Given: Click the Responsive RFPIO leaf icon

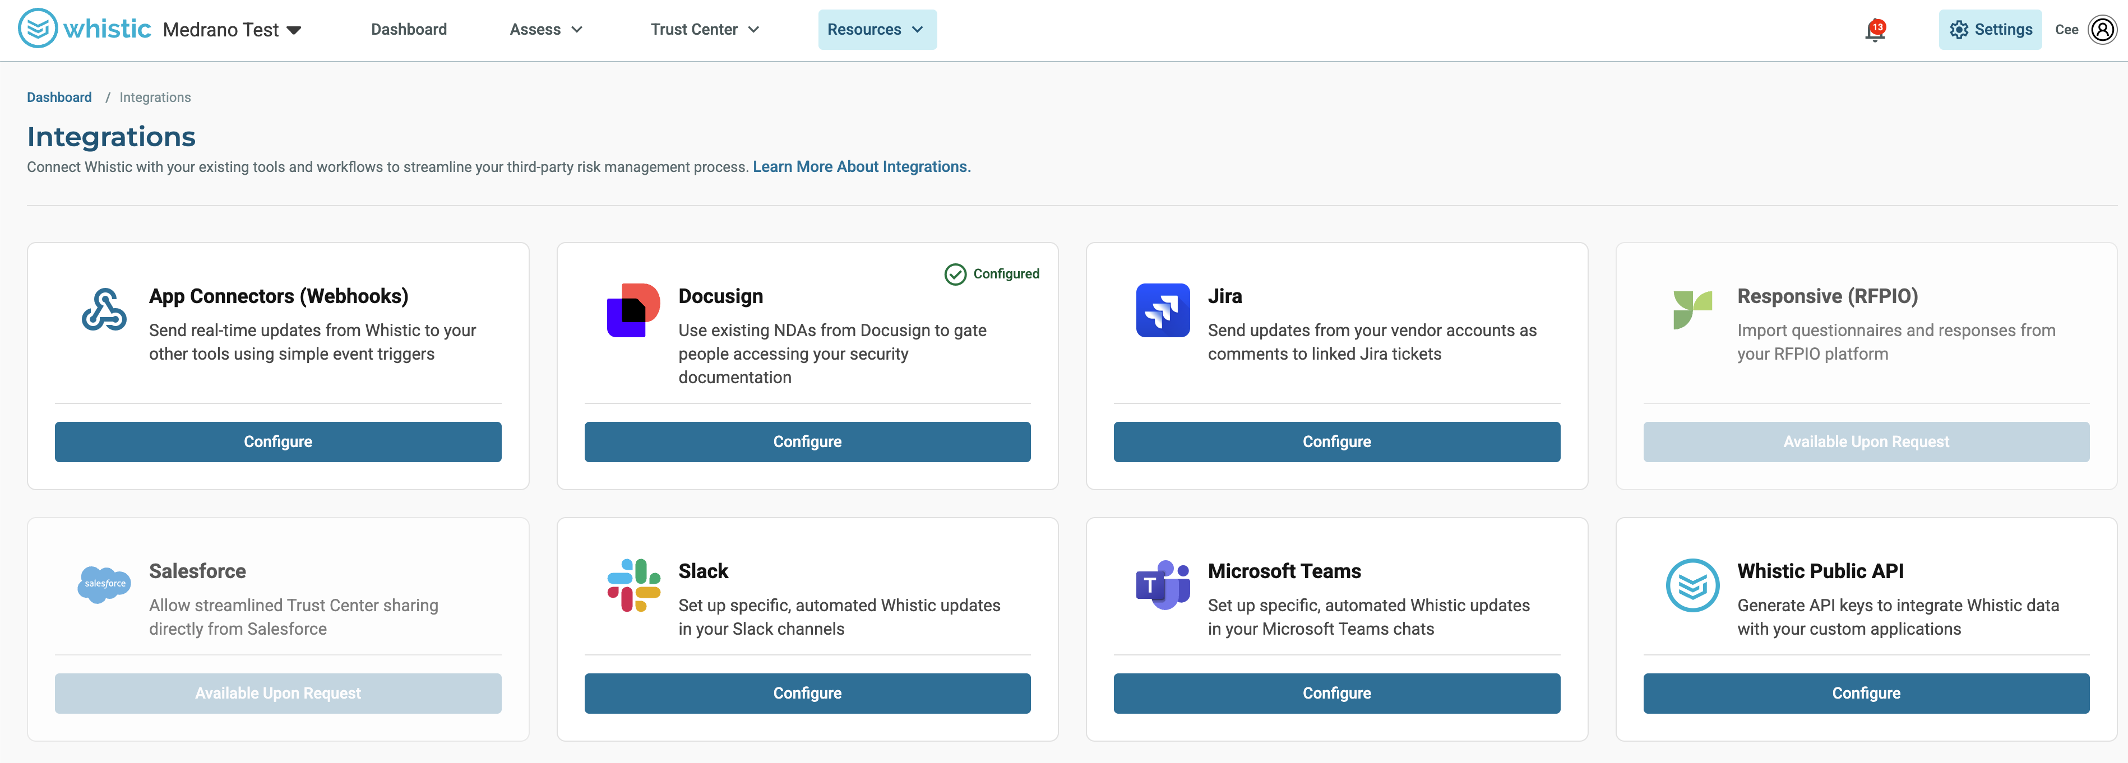Looking at the screenshot, I should click(1692, 310).
